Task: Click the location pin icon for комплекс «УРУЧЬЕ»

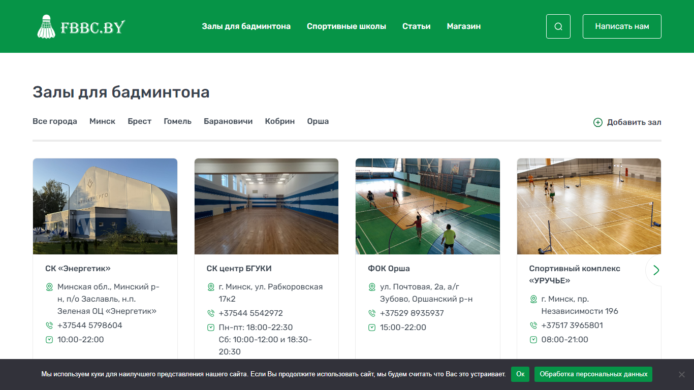Action: coord(533,299)
